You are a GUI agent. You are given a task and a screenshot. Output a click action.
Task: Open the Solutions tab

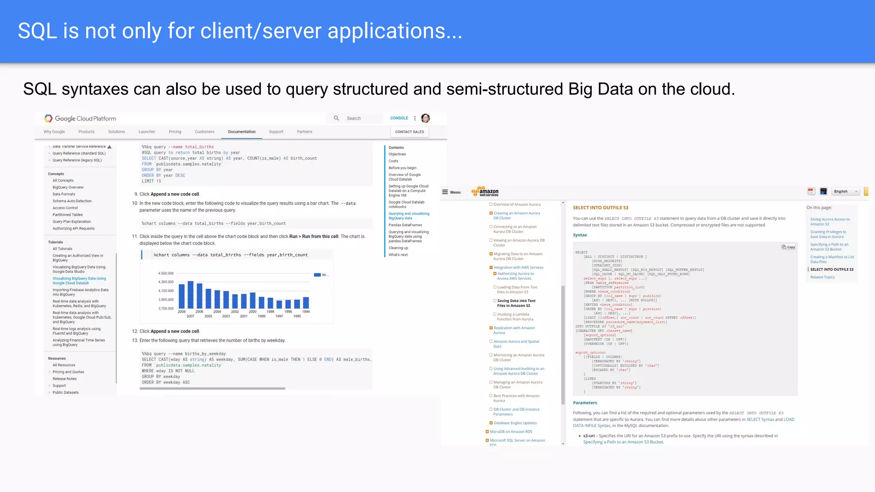click(117, 132)
